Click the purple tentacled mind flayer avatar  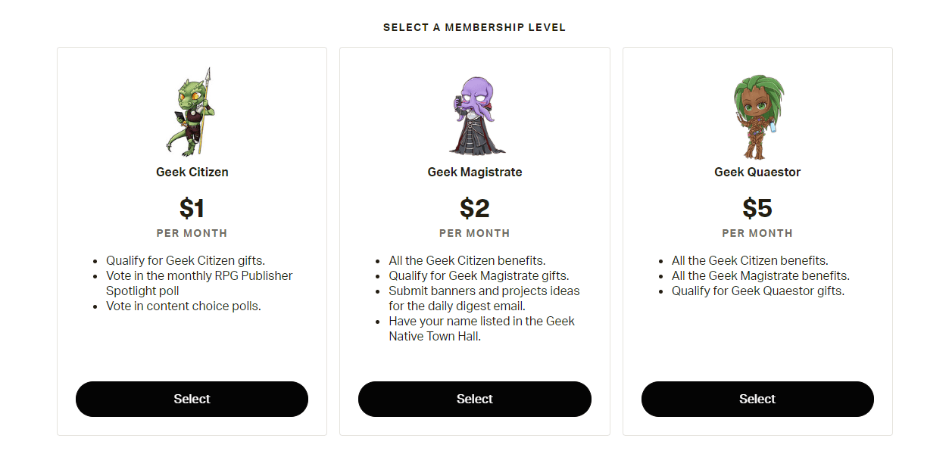[x=475, y=115]
